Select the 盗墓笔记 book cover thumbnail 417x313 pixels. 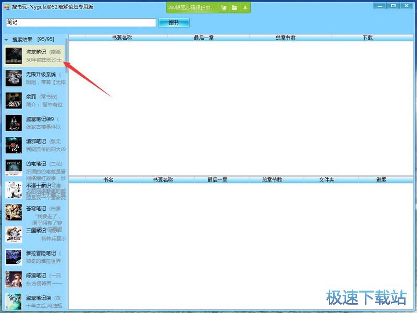(14, 56)
